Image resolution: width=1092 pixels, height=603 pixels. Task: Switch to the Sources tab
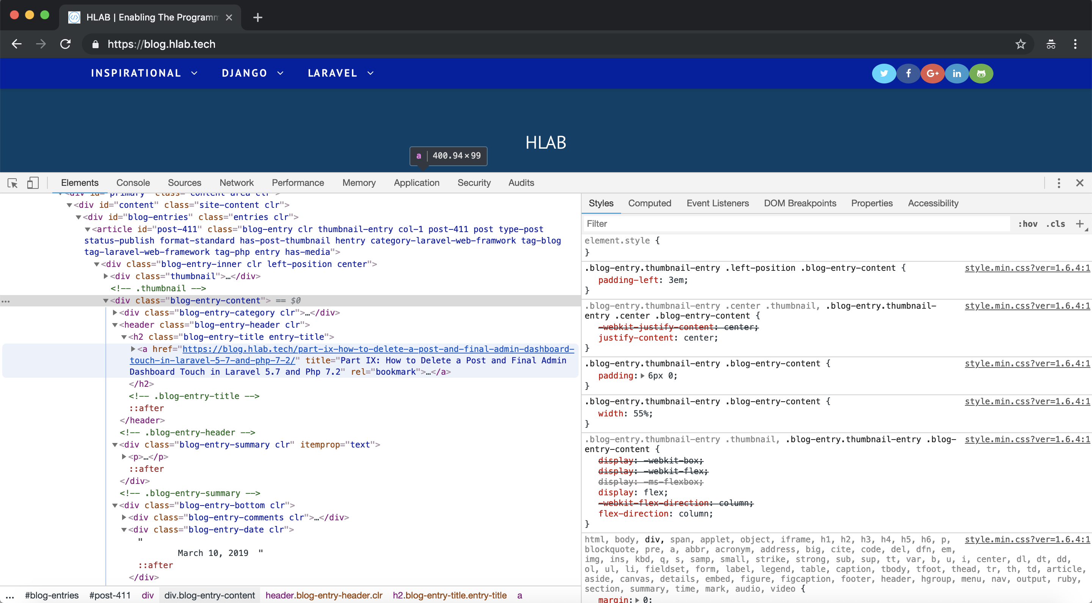(x=184, y=183)
